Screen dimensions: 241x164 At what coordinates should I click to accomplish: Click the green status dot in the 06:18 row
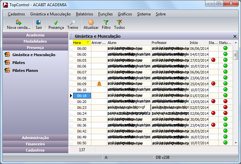coord(225,95)
